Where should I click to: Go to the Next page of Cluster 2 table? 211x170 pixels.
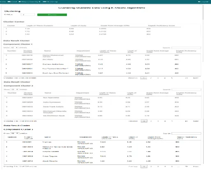196,121
